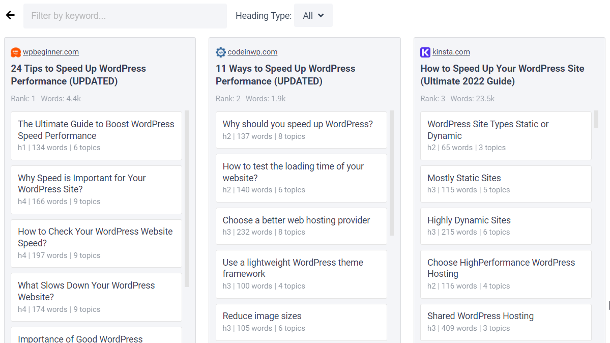The height and width of the screenshot is (343, 610).
Task: Click 'Rank: 3' text under kinsta
Action: coord(432,99)
